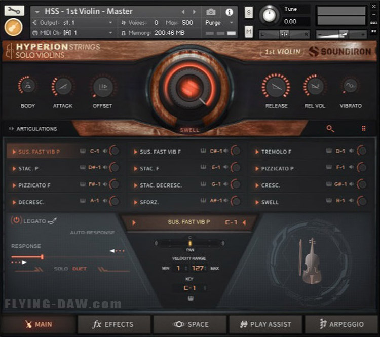
Task: Select the SUS. FAST VIB P articulation
Action: (39, 152)
